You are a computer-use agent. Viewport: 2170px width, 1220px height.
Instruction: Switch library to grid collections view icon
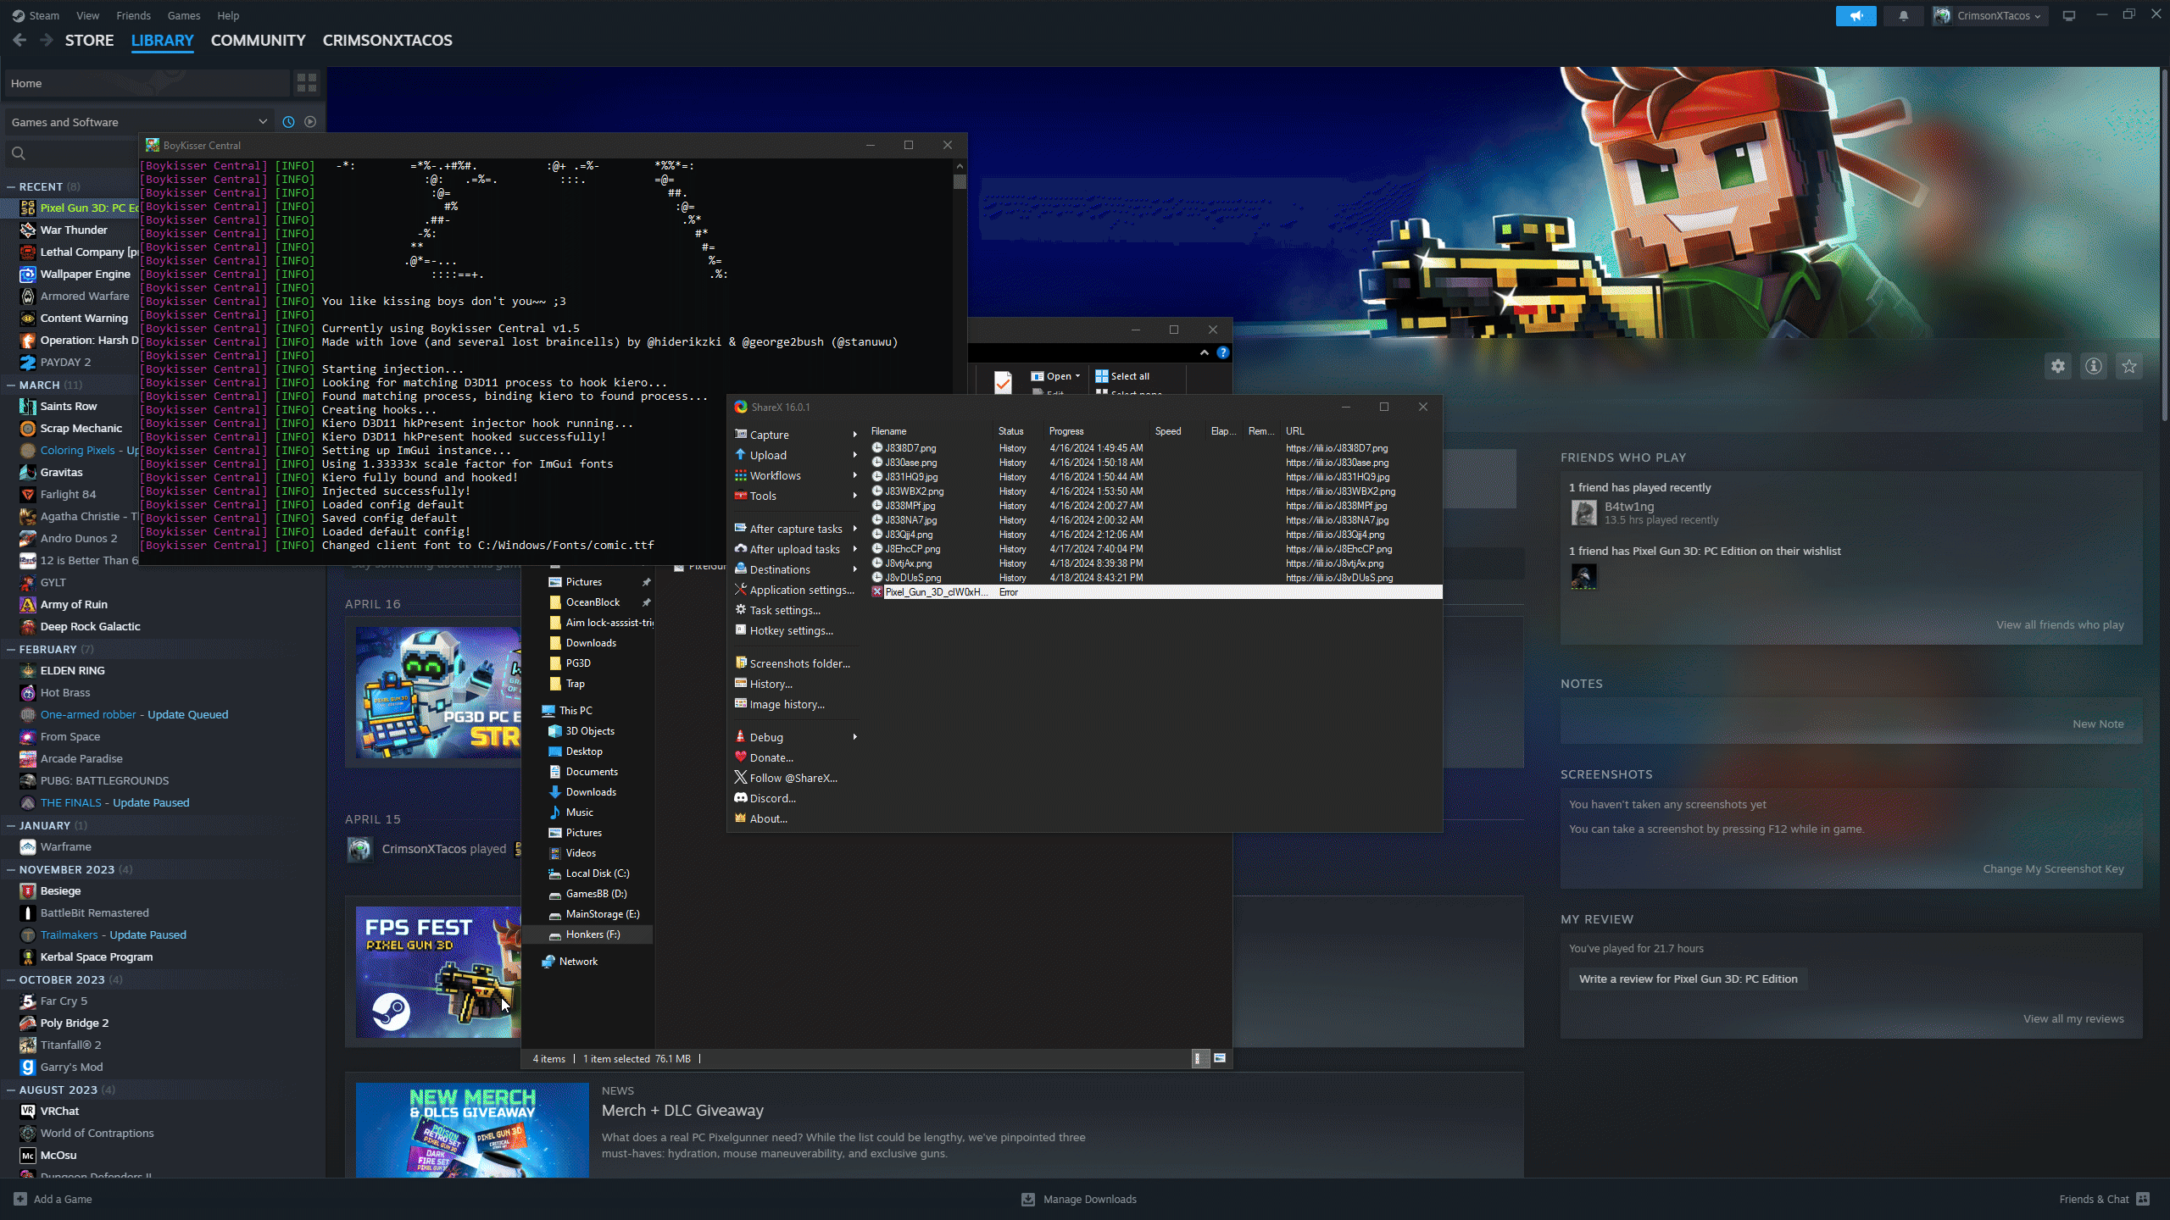pyautogui.click(x=306, y=83)
